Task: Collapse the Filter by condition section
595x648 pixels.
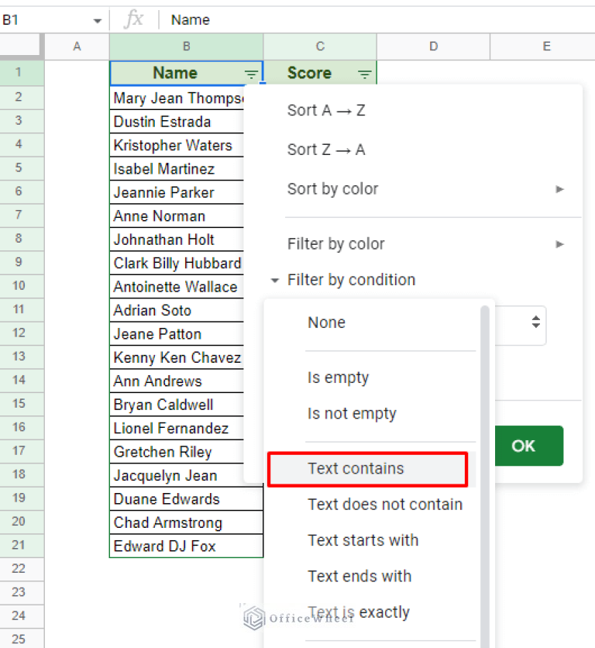Action: [x=274, y=280]
